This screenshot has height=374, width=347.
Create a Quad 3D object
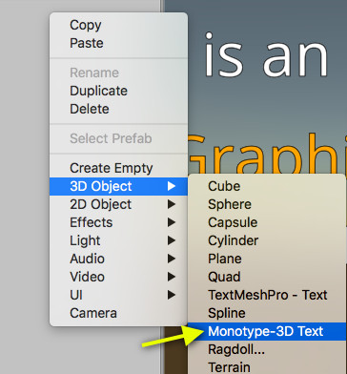pos(266,277)
